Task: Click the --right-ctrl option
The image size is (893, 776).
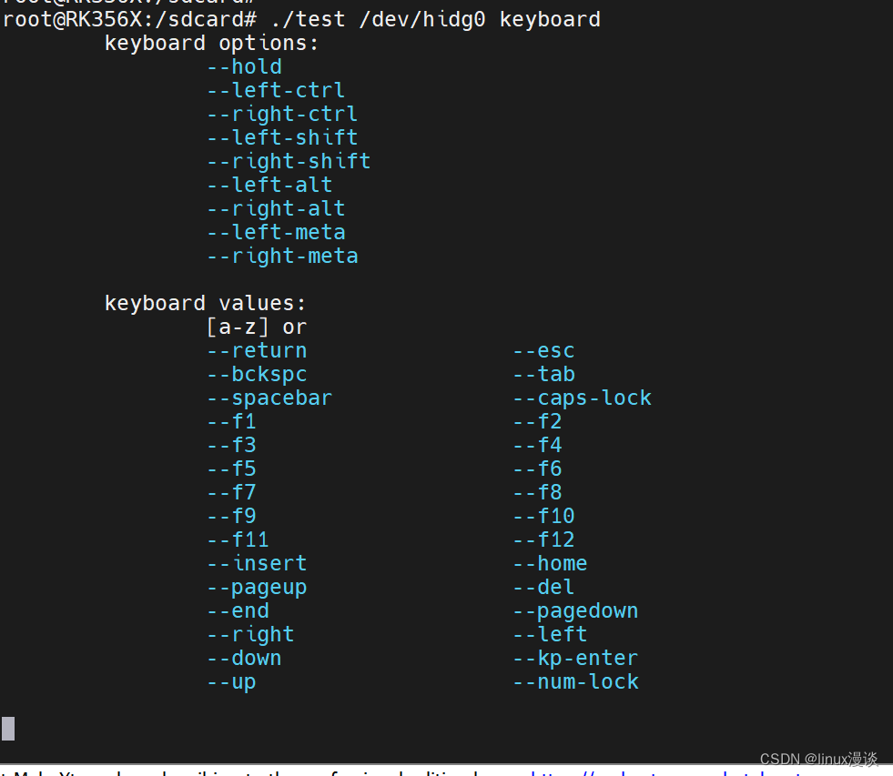Action: 282,113
